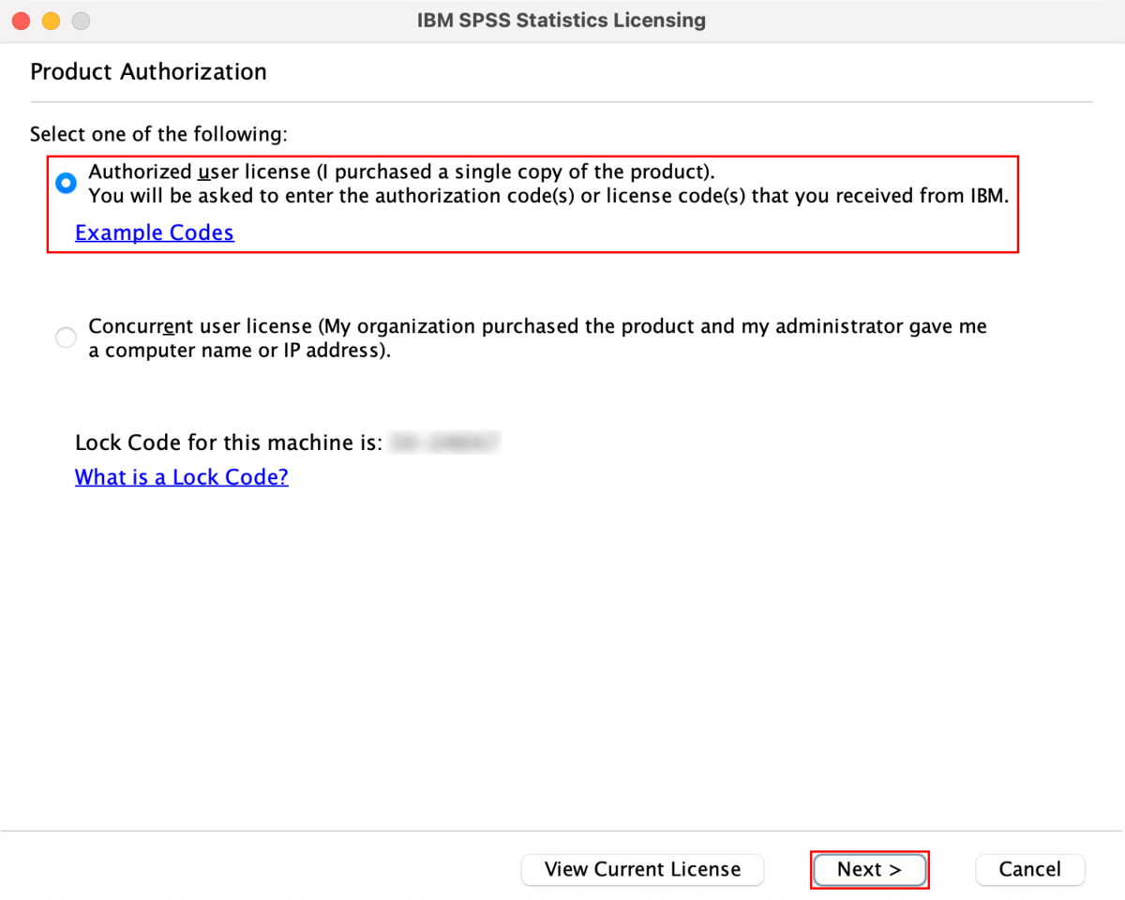1125x900 pixels.
Task: Close the window with the red button
Action: pyautogui.click(x=21, y=20)
